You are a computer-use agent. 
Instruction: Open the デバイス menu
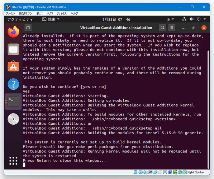[x=62, y=13]
